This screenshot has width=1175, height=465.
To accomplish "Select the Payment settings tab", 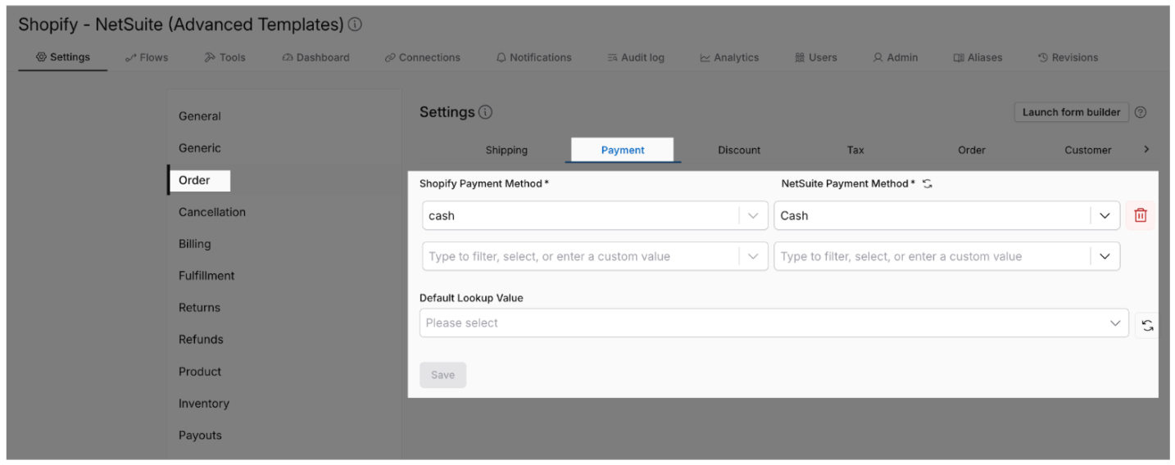I will tap(623, 150).
